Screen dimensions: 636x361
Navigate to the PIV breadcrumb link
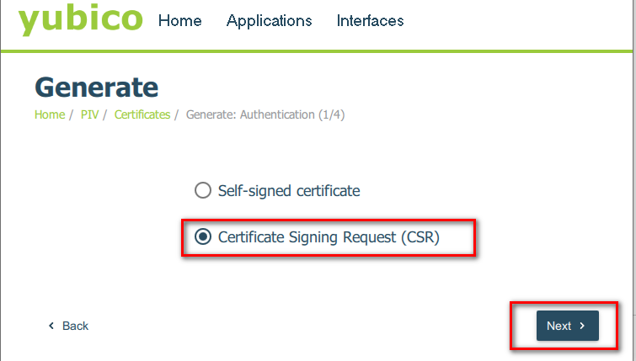(x=89, y=114)
